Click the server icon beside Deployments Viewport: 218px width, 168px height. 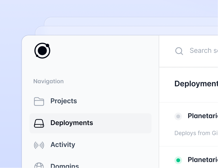coord(39,123)
